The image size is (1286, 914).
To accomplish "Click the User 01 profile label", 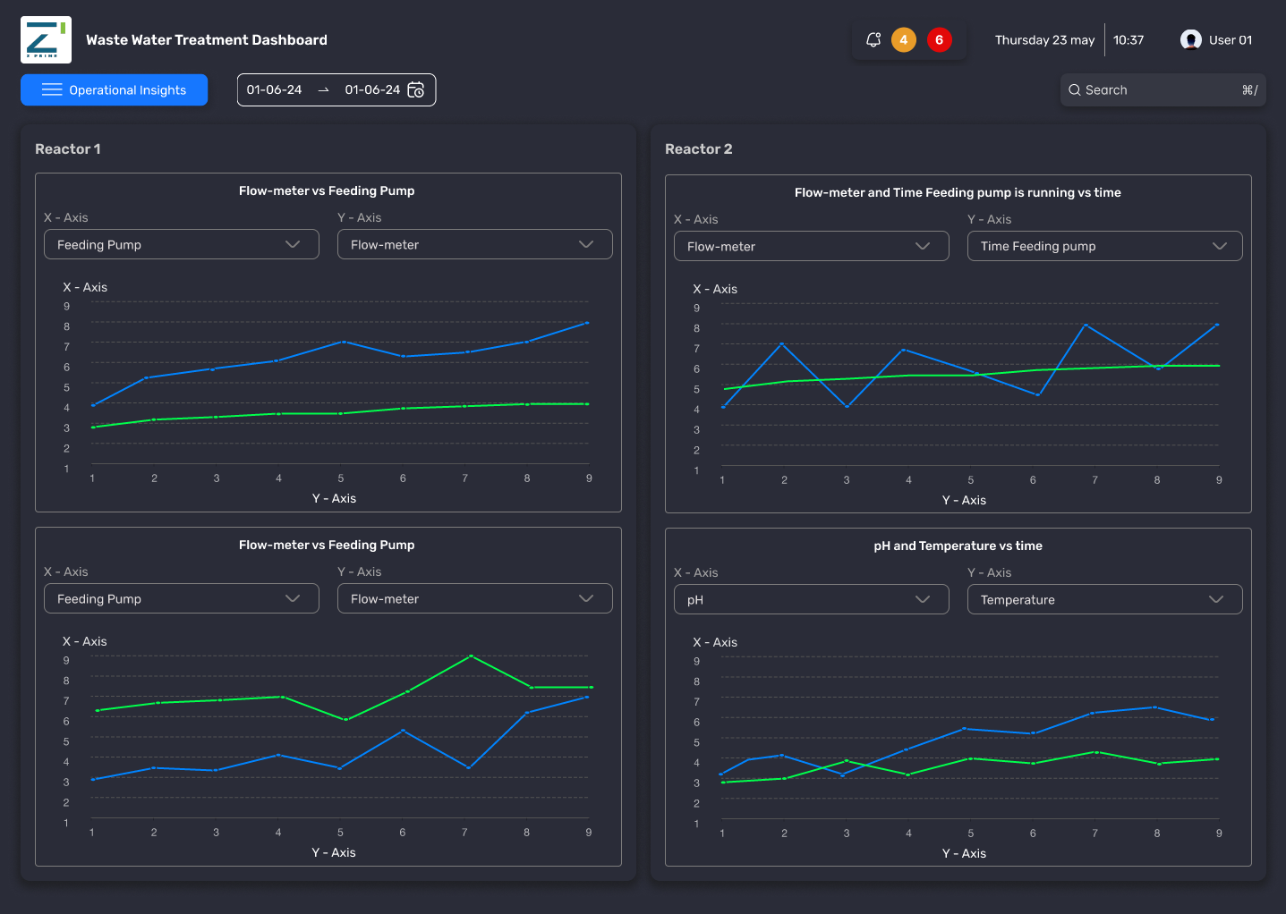I will 1231,40.
